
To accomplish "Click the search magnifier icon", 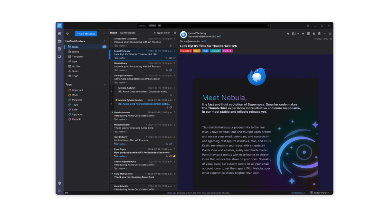I will (268, 26).
